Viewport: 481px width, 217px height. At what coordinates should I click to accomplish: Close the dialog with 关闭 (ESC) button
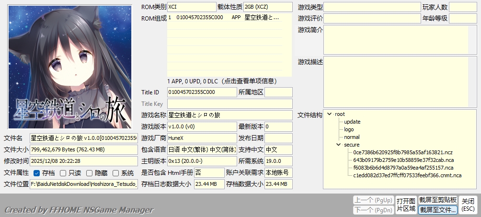click(468, 205)
